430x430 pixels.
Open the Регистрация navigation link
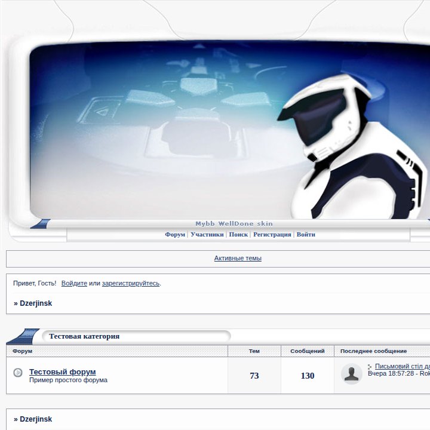(272, 235)
